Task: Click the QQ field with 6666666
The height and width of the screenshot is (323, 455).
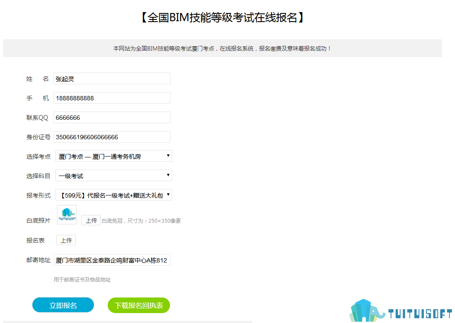Action: click(x=112, y=118)
